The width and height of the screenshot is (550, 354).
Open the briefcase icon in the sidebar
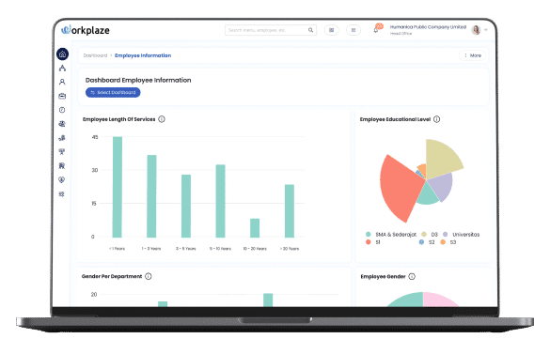[62, 96]
